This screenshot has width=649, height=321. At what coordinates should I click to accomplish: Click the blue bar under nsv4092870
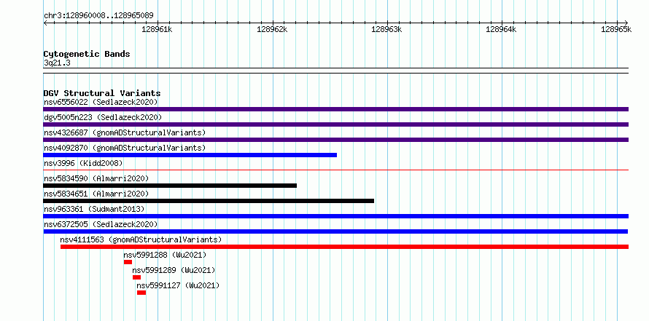[190, 155]
